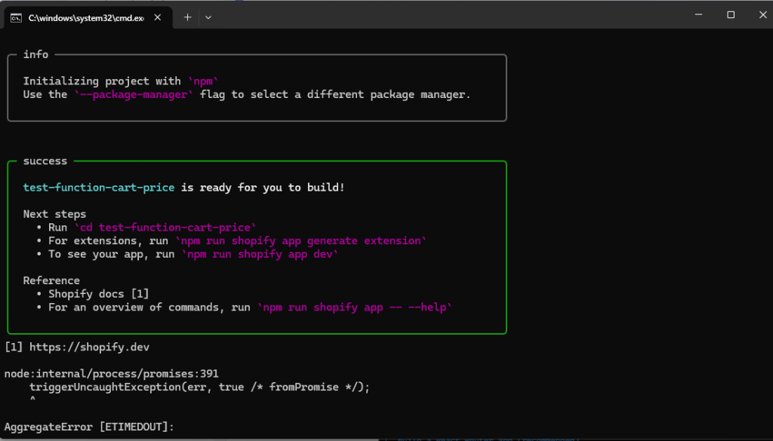Close the terminal window
Screen dimensions: 773x441
(x=762, y=15)
